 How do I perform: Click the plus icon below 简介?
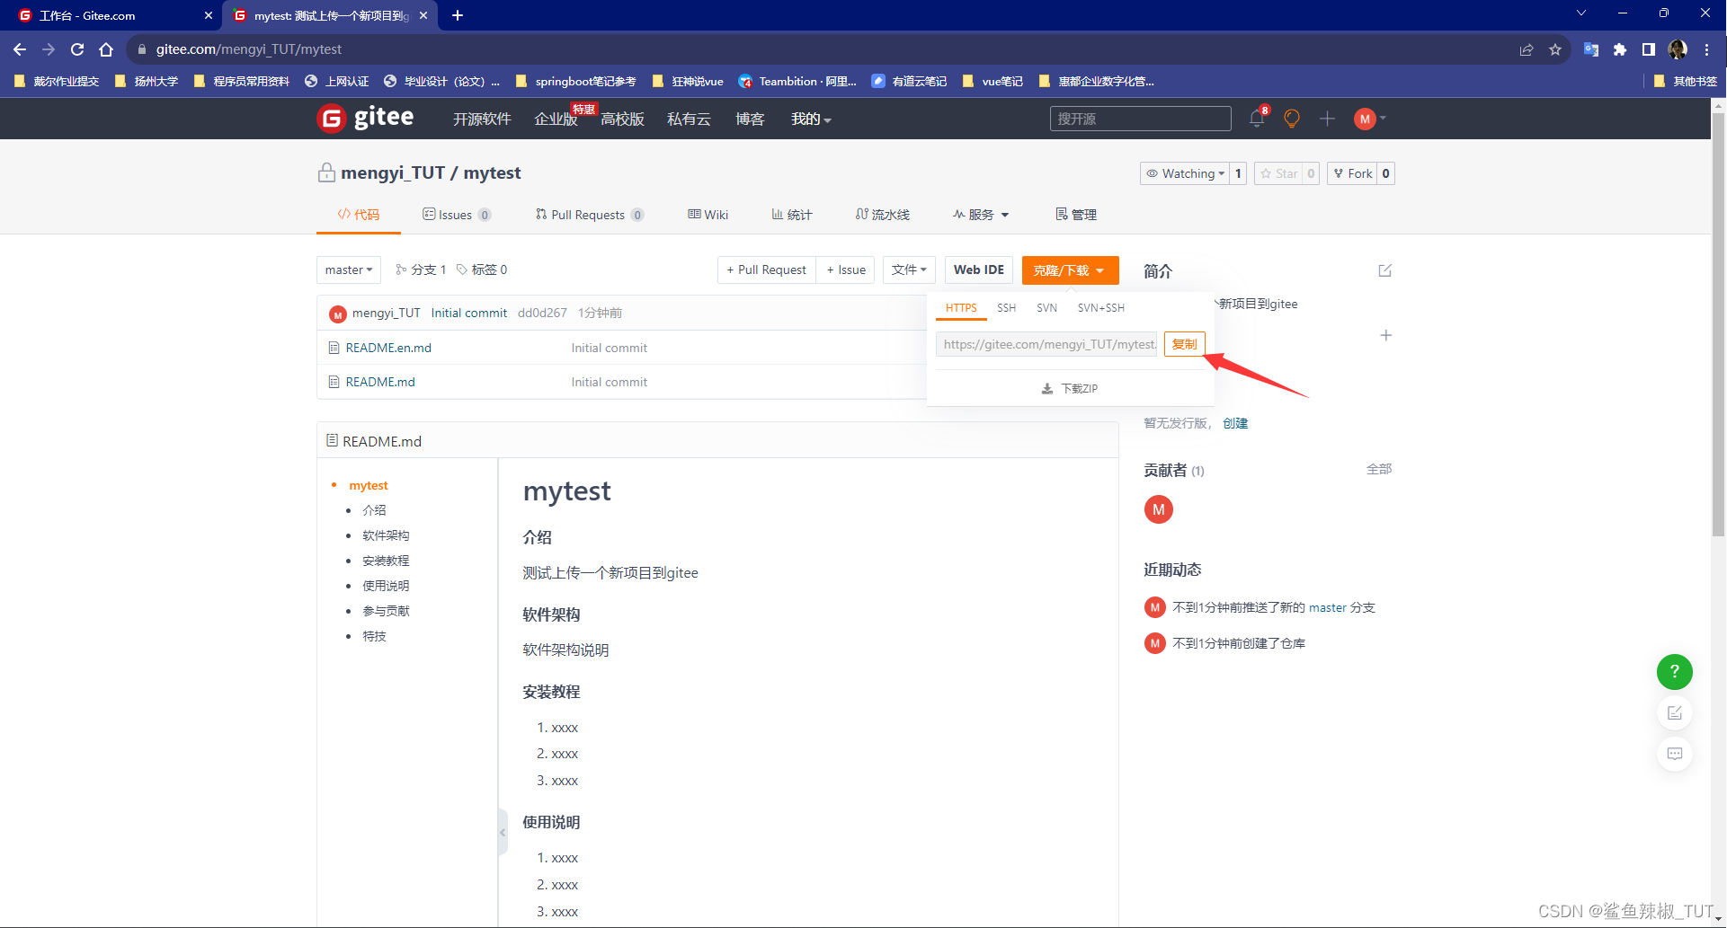pos(1385,335)
